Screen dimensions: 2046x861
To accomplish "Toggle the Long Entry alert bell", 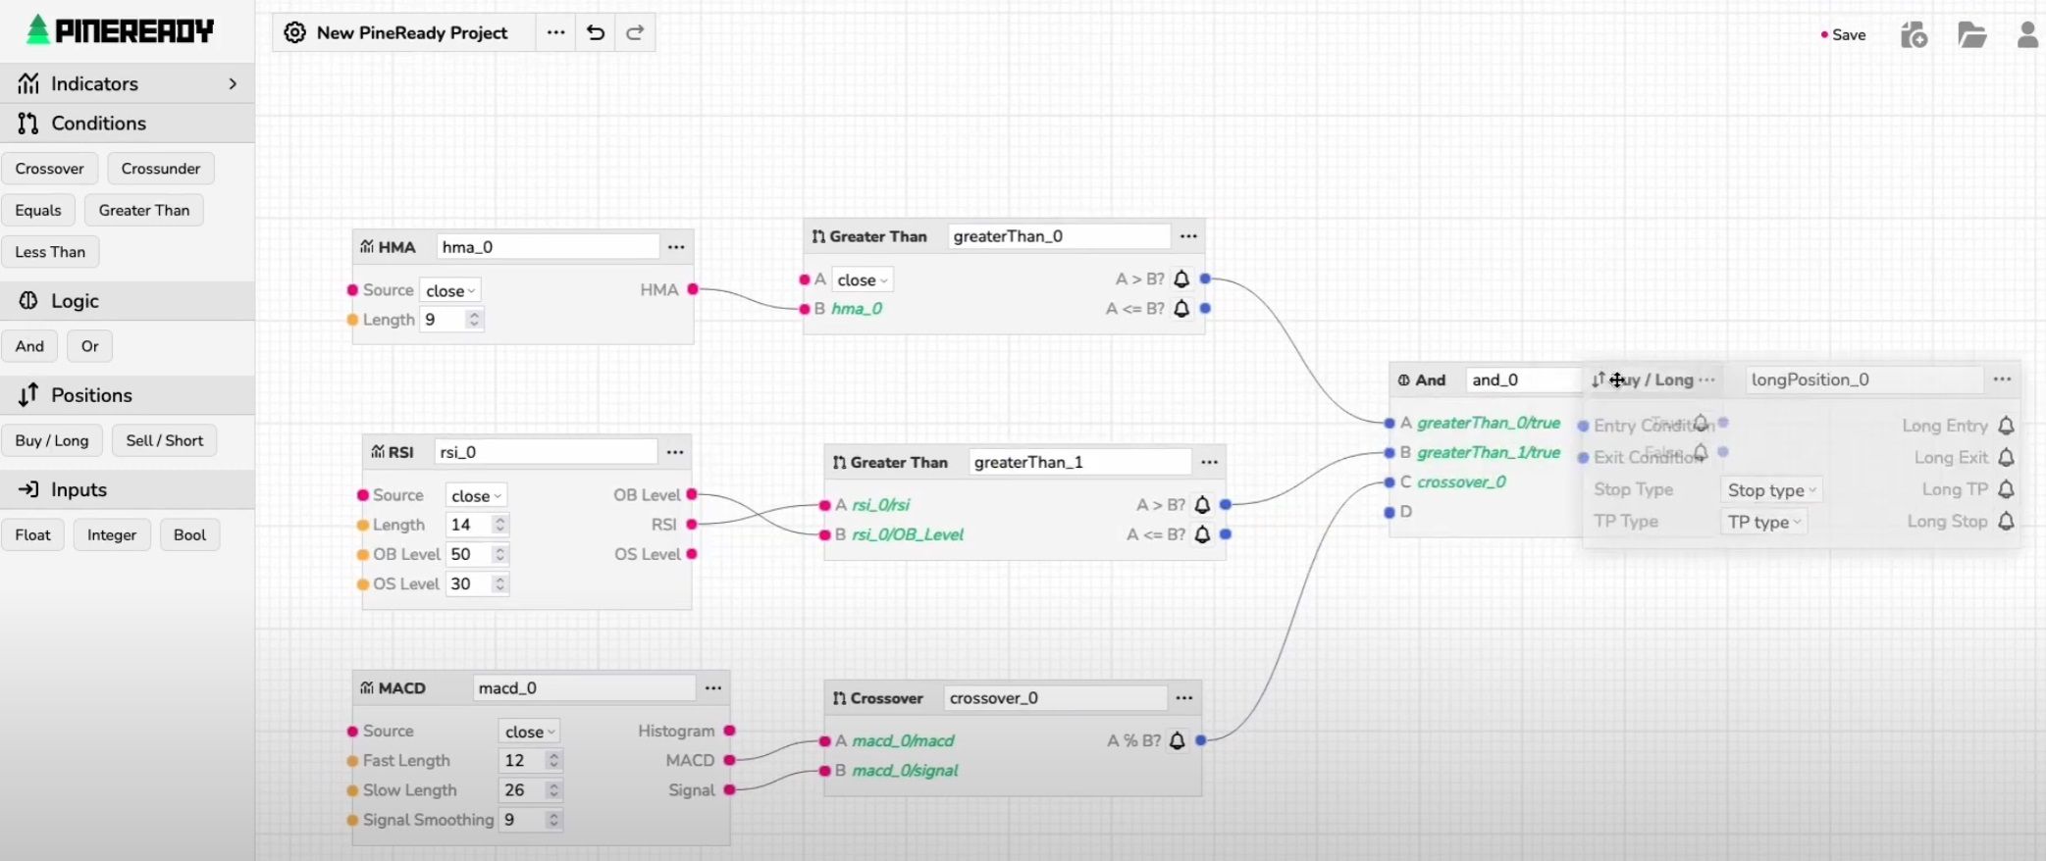I will pyautogui.click(x=2006, y=426).
